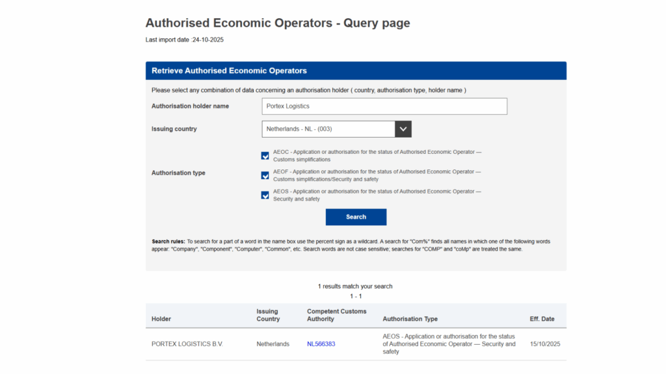
Task: Click the Authorisation holder name text field
Action: [x=384, y=106]
